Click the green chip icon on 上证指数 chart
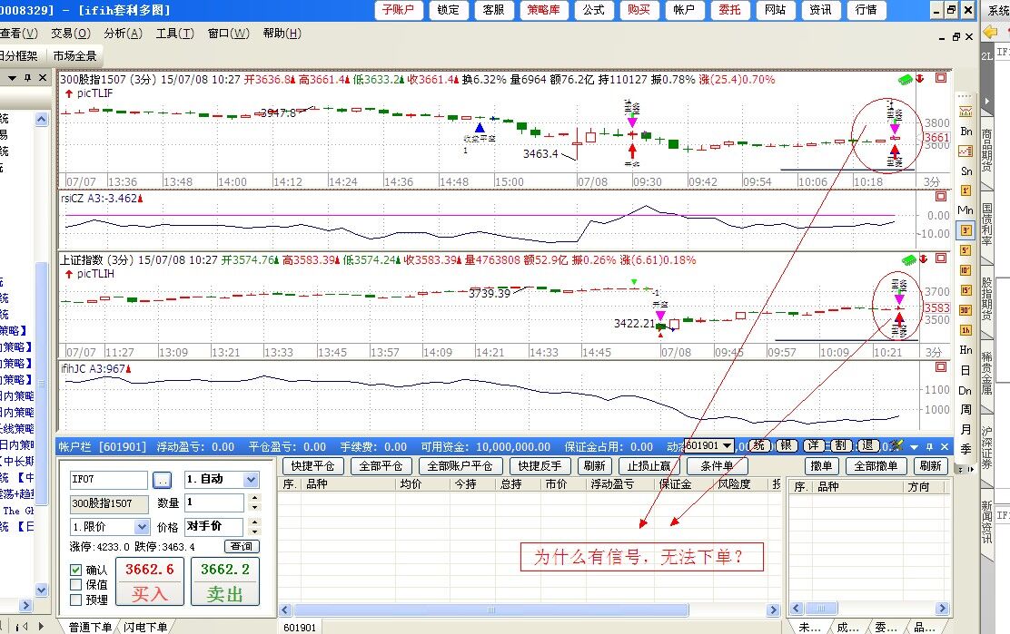 907,260
